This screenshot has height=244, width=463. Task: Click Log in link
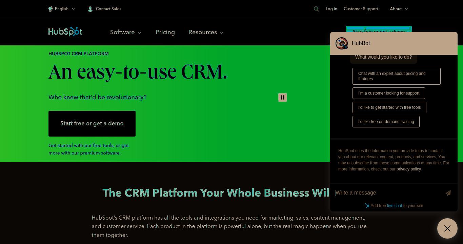[331, 9]
